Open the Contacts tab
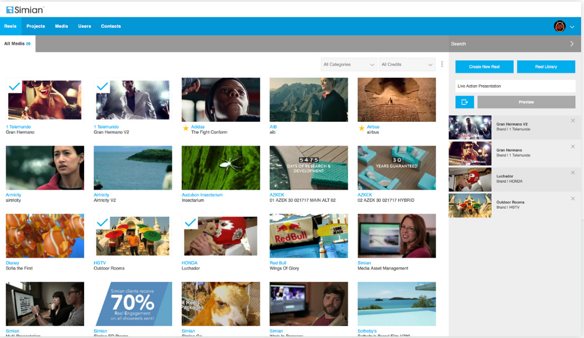Screen dimensions: 584x338 [x=111, y=27]
